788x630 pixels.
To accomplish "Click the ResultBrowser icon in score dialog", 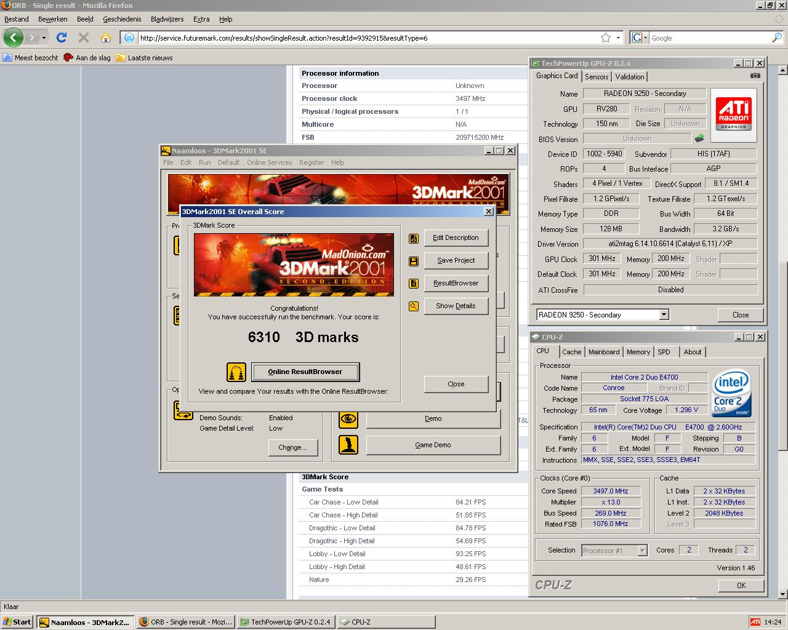I will (414, 284).
